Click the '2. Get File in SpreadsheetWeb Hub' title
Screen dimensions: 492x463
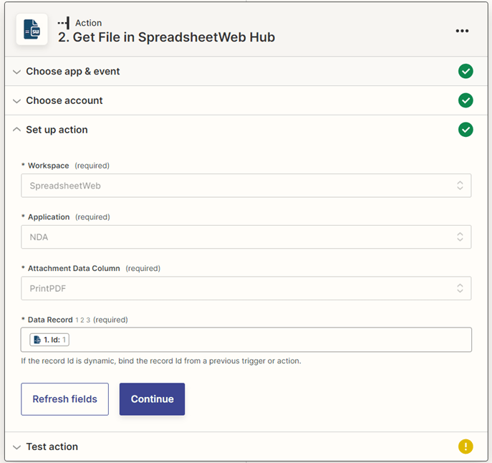[166, 37]
